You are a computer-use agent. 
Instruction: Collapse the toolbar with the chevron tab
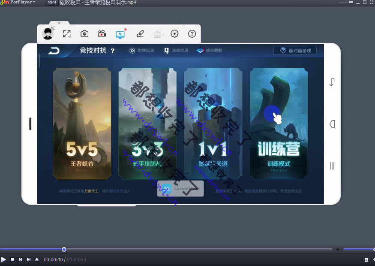pos(59,23)
